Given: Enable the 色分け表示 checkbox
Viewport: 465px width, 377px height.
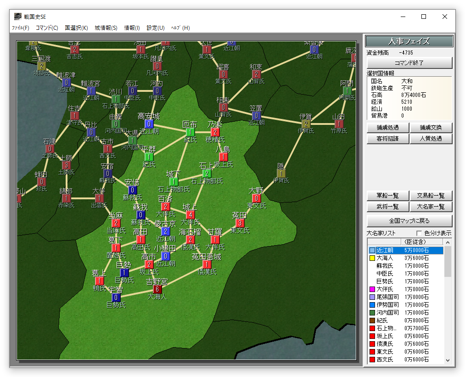Looking at the screenshot, I should pos(419,233).
